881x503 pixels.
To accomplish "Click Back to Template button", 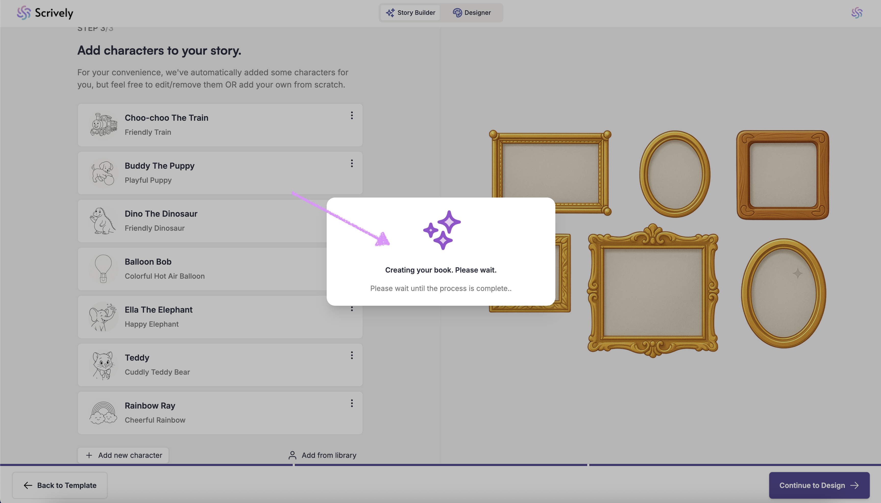I will (x=60, y=485).
